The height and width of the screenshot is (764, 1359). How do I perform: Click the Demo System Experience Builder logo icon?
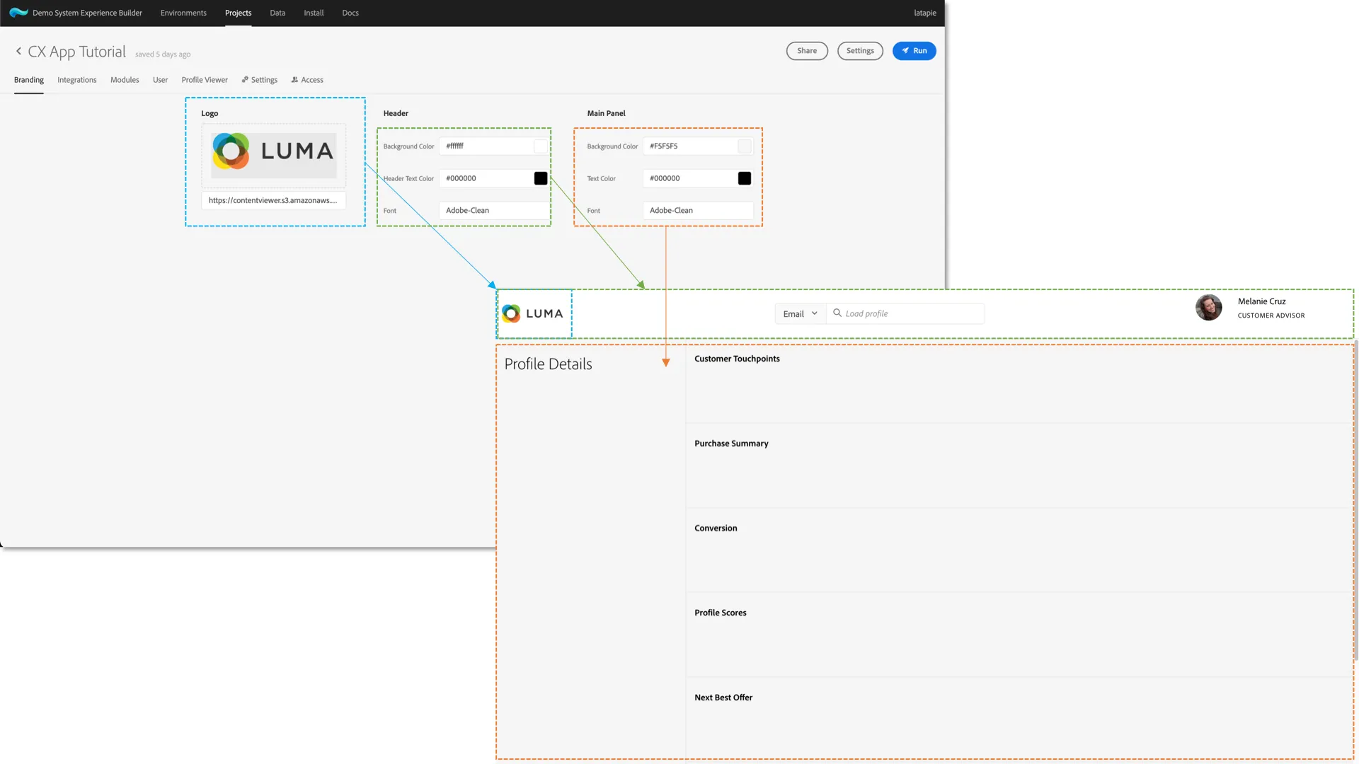pos(18,13)
